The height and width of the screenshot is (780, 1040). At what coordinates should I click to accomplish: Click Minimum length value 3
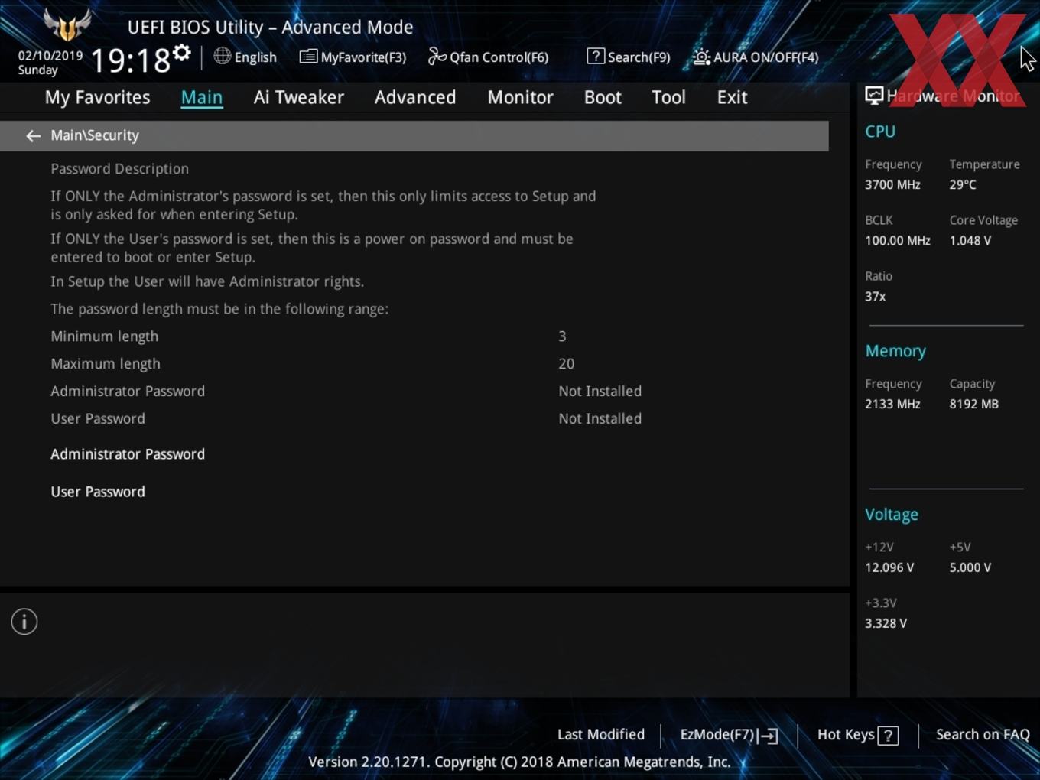(562, 336)
